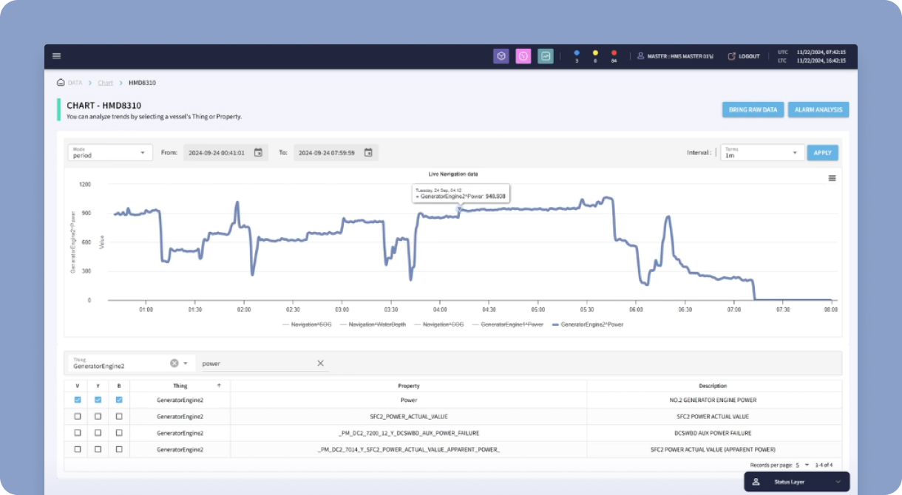Click the teal chart icon in header
Viewport: 902px width, 495px height.
pos(546,56)
